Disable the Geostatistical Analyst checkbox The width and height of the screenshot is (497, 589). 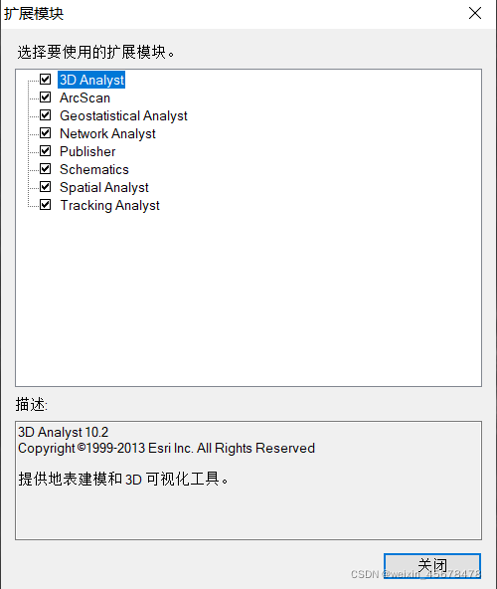[45, 115]
